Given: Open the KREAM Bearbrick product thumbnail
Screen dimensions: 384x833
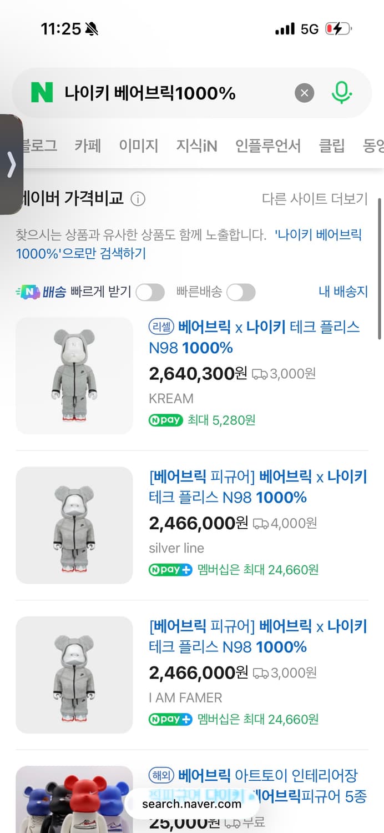Looking at the screenshot, I should [74, 375].
